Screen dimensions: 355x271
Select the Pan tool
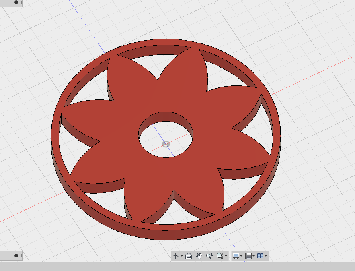[x=199, y=256]
